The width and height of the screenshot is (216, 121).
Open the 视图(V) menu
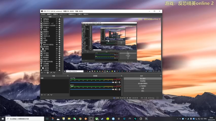pos(56,14)
